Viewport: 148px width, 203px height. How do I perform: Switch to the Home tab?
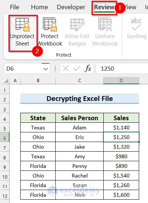pos(39,7)
